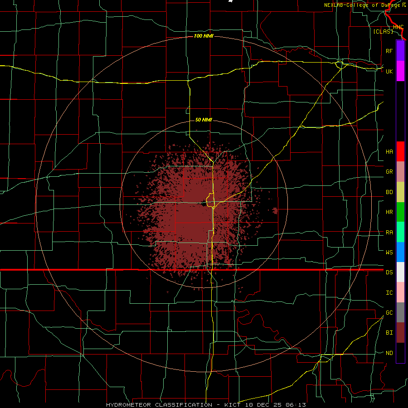The width and height of the screenshot is (408, 408).
Task: Pick the HR green legend swatch
Action: pos(400,212)
